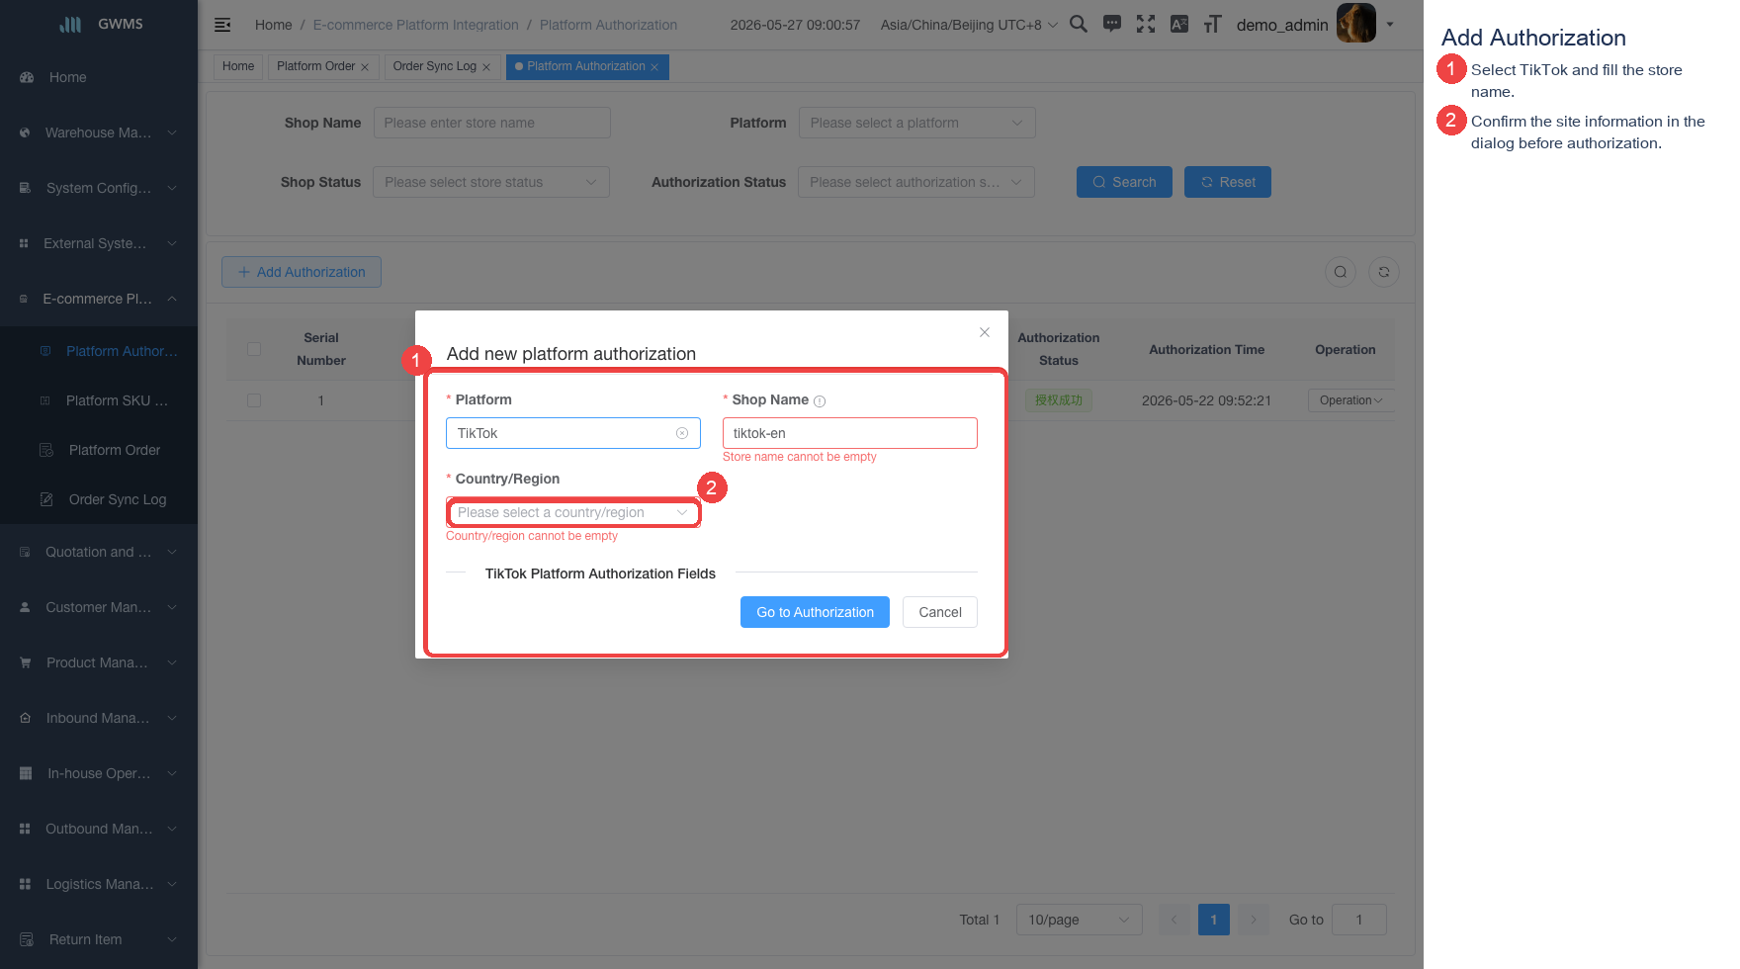
Task: Focus the dialog Shop Name field tiktok-en
Action: point(850,433)
